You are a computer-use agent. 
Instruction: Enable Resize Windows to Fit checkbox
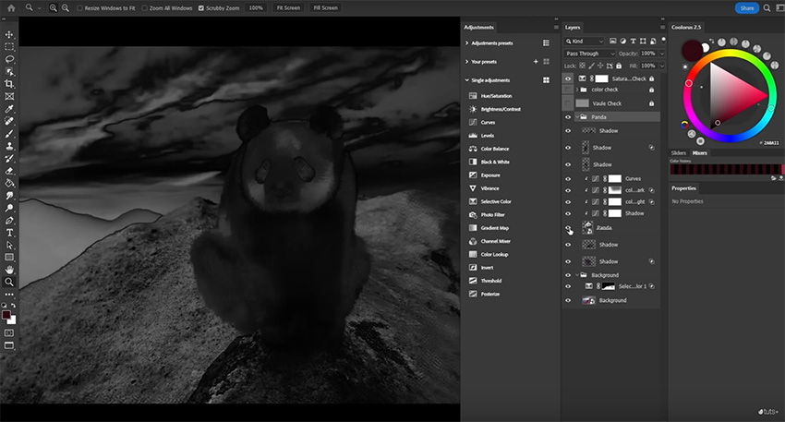(79, 7)
